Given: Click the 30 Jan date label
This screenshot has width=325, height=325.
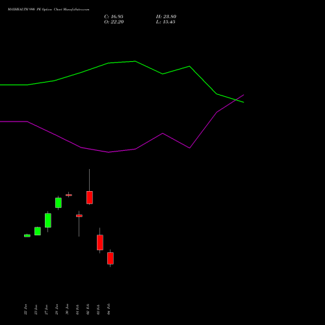Looking at the screenshot, I should tap(67, 309).
